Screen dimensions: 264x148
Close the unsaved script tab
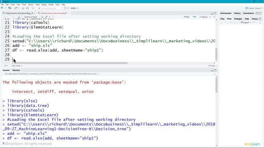pyautogui.click(x=69, y=13)
